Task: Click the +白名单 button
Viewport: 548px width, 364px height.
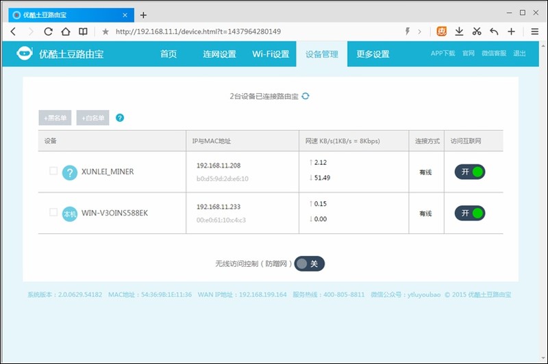Action: point(93,118)
